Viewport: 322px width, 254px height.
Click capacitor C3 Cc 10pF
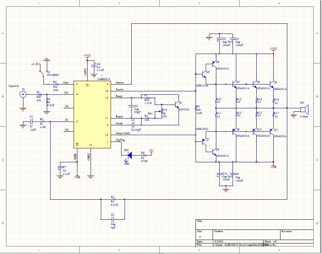coord(133,125)
